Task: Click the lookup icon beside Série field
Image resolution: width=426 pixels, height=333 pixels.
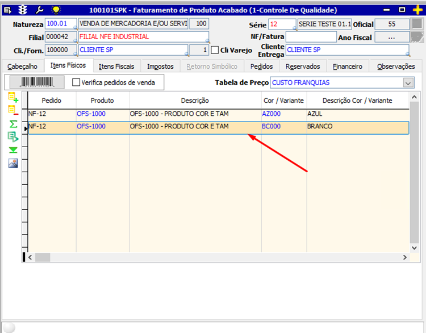Action: 294,28
